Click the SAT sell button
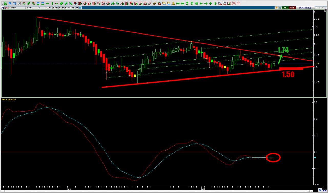 pyautogui.click(x=292, y=8)
